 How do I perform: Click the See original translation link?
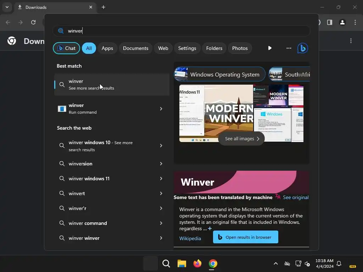[x=296, y=198]
